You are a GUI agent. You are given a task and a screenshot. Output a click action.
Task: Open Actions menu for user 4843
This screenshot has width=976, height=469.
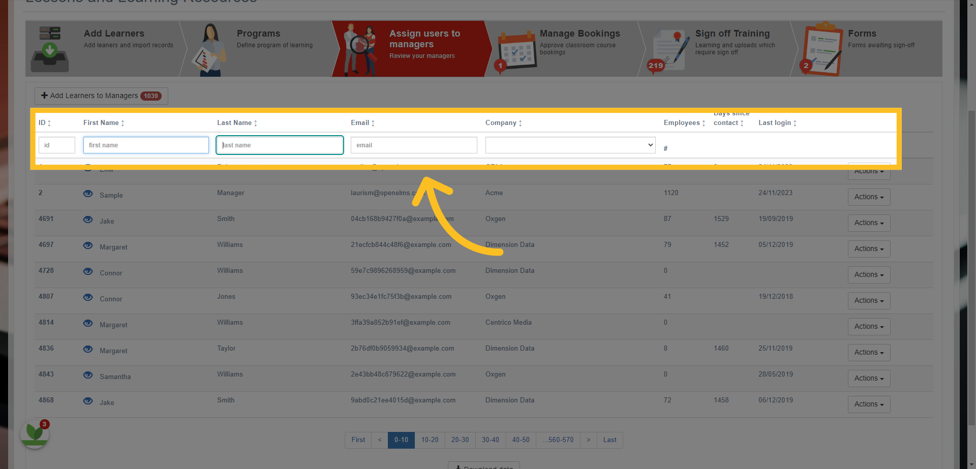(x=869, y=379)
